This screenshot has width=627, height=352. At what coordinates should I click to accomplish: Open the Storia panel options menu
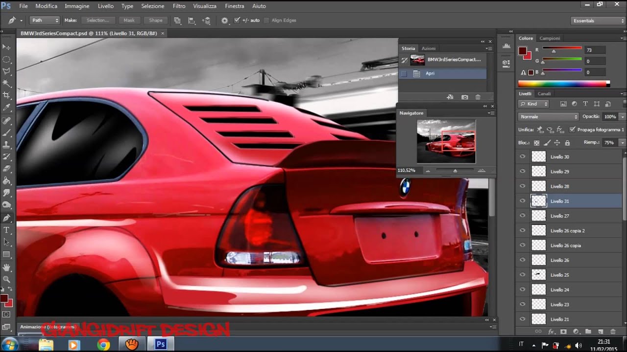pyautogui.click(x=489, y=48)
